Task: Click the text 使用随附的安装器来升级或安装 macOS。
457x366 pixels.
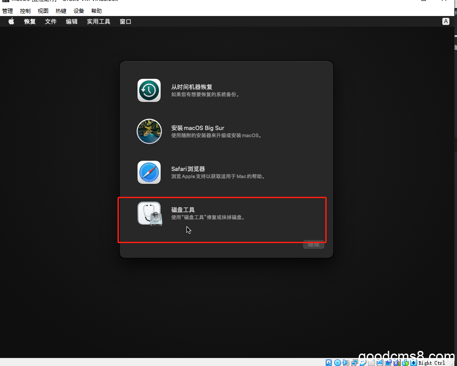Action: [217, 135]
